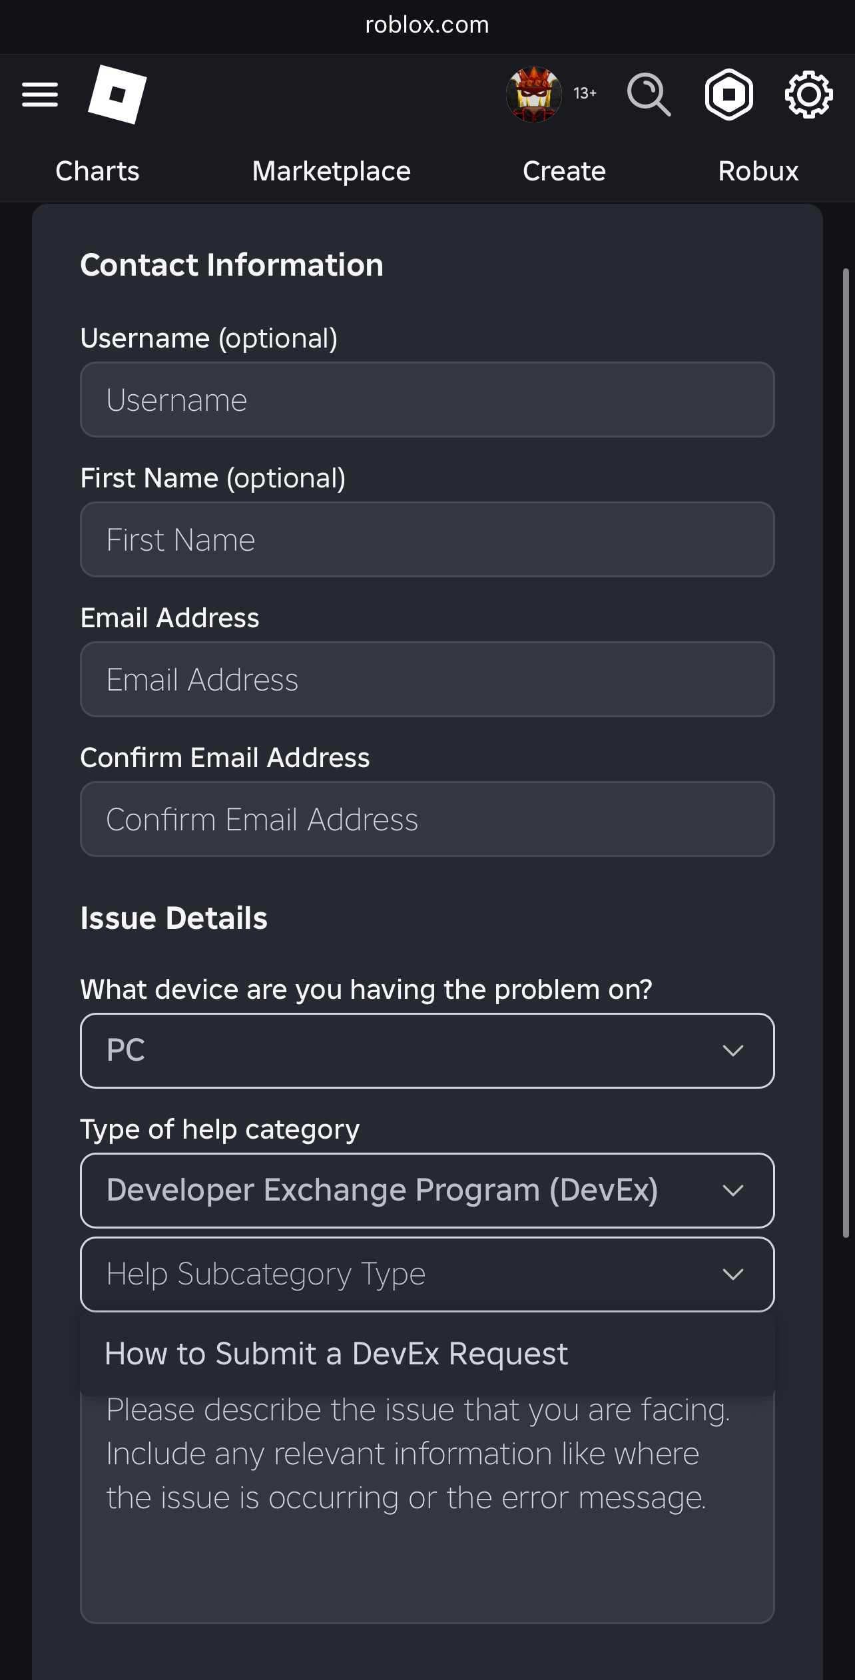Select the Robux navigation item
Viewport: 855px width, 1680px height.
[758, 171]
